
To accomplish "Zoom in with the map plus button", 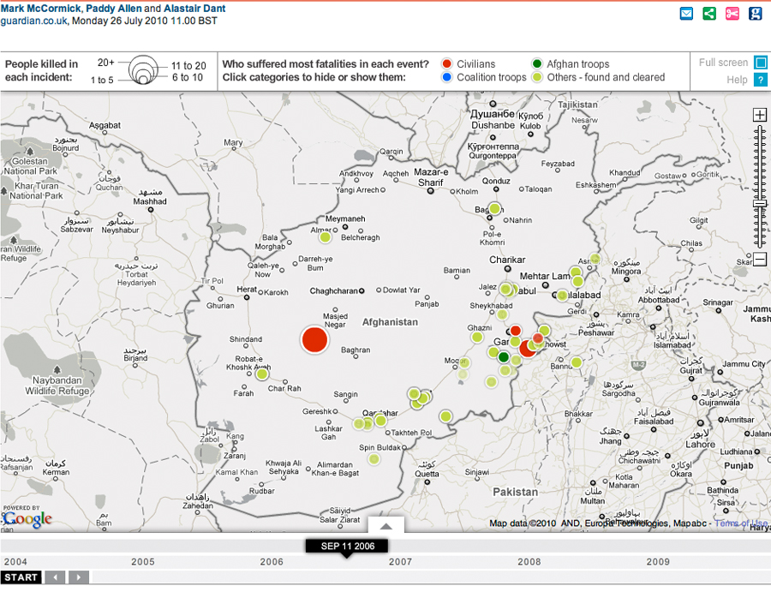I will pyautogui.click(x=760, y=115).
